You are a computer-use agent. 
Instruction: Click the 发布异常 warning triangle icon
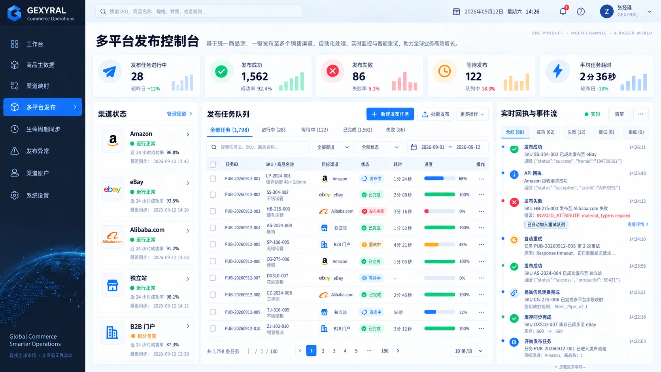pyautogui.click(x=15, y=151)
